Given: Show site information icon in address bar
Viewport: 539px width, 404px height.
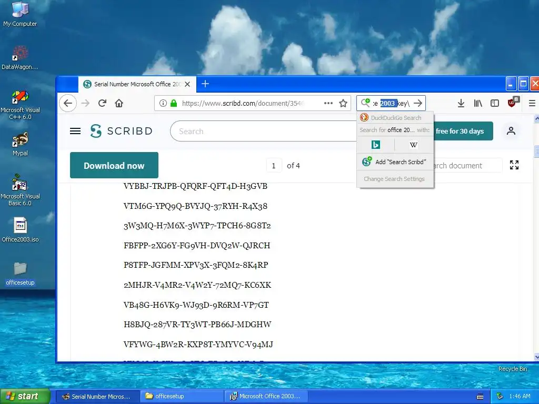Looking at the screenshot, I should click(x=163, y=103).
